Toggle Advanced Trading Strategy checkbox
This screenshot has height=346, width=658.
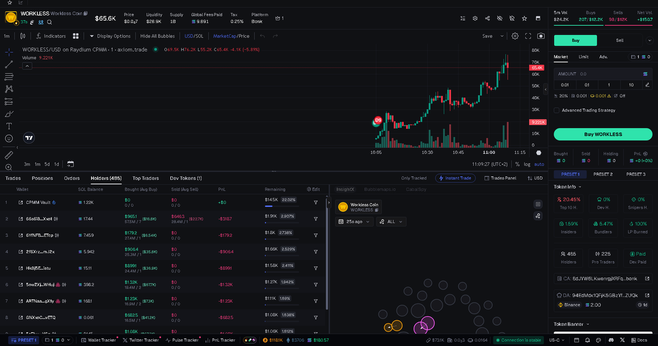coord(557,110)
